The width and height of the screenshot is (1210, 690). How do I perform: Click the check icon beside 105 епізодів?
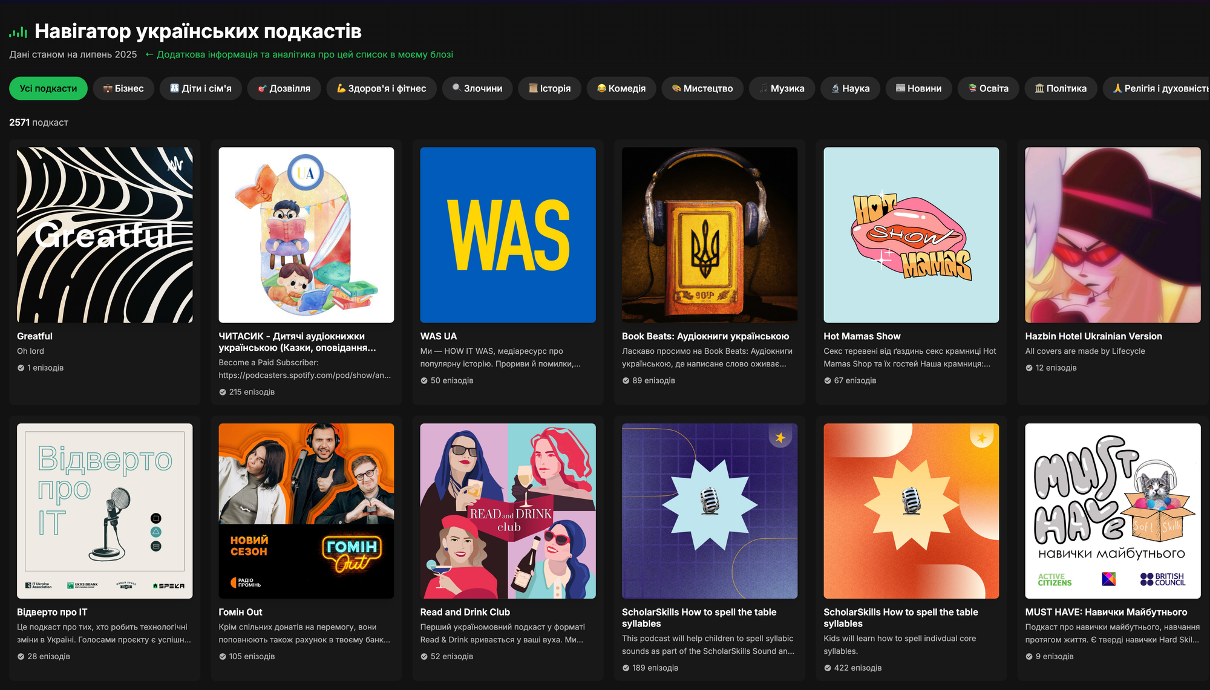coord(223,656)
